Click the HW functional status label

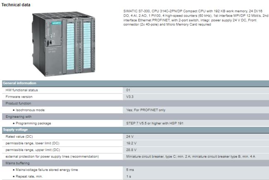point(22,90)
